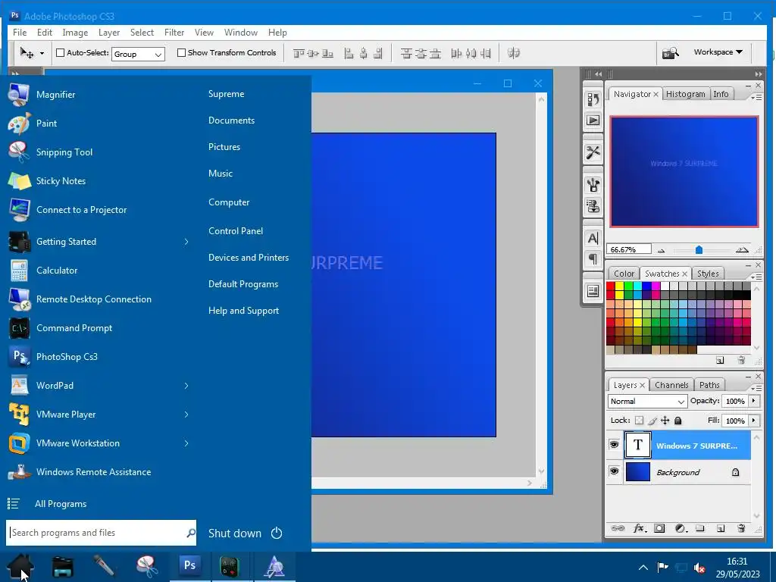
Task: Click Add layer mask icon
Action: 659,528
